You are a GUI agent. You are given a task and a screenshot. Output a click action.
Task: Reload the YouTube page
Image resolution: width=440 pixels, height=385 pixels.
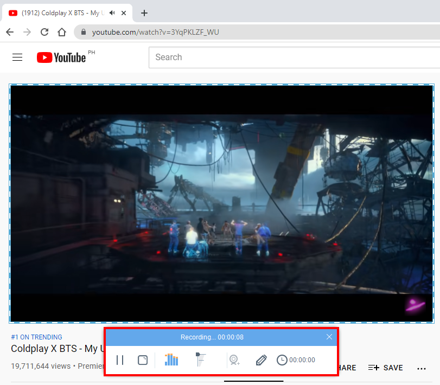[44, 32]
